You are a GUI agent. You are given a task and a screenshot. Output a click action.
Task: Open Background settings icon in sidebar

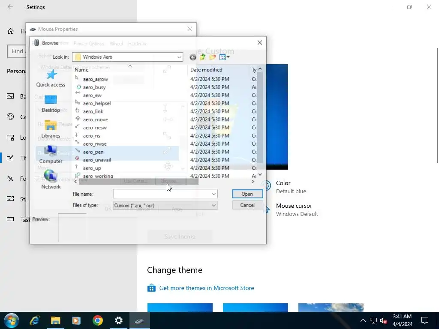coord(10,96)
